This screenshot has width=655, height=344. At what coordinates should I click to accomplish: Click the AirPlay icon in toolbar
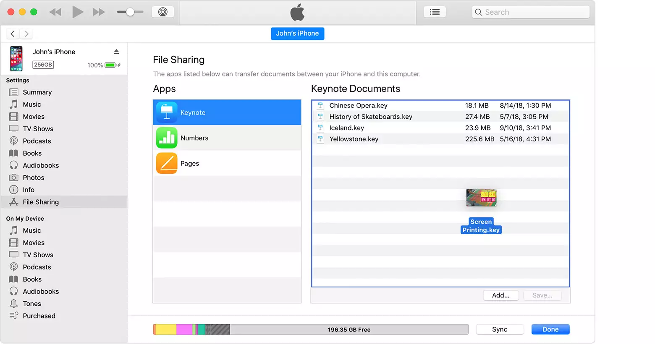coord(163,12)
